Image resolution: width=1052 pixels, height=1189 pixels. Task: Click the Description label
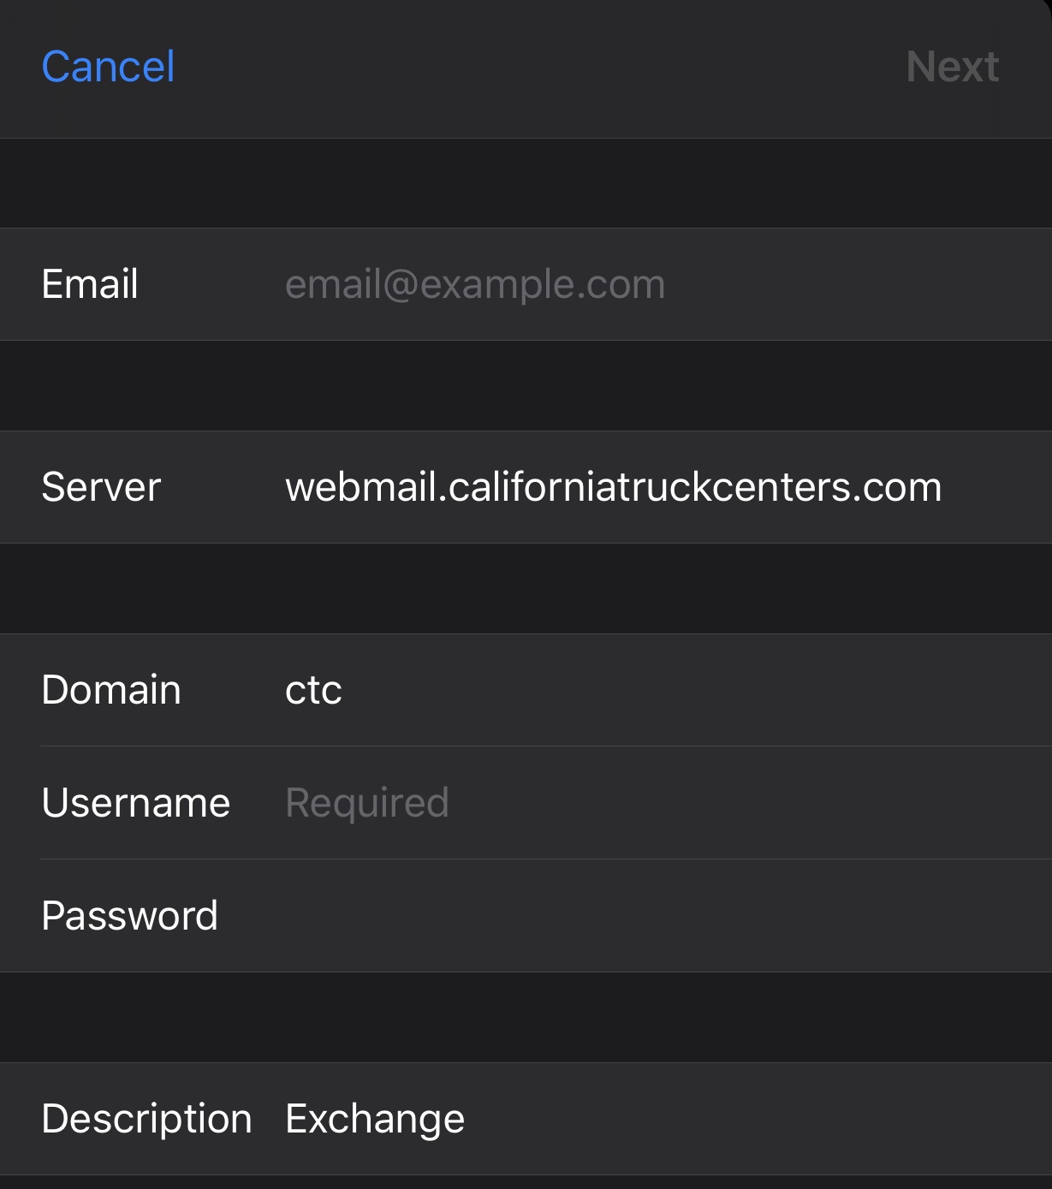click(x=146, y=1119)
